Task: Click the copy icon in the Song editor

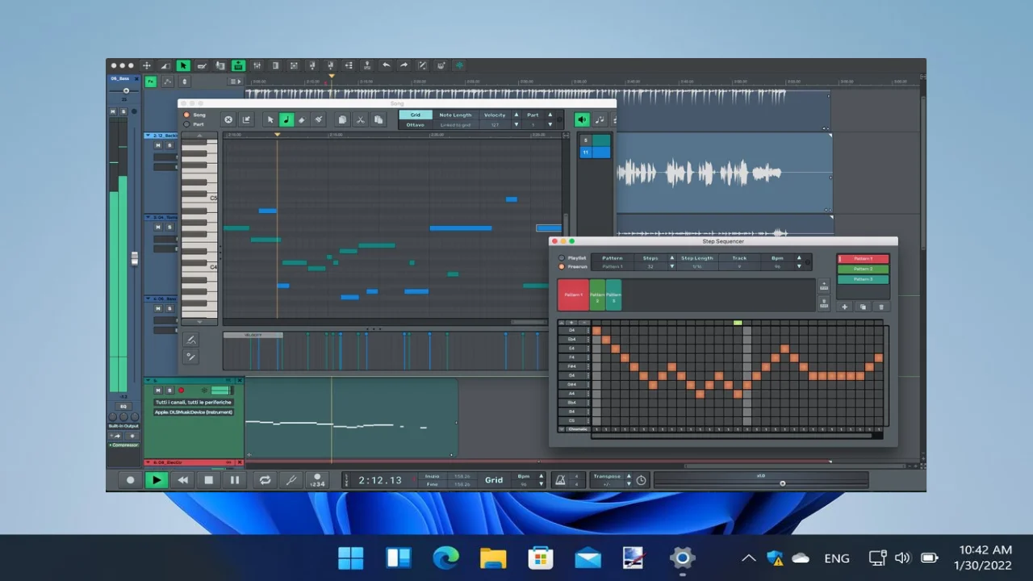Action: 342,119
